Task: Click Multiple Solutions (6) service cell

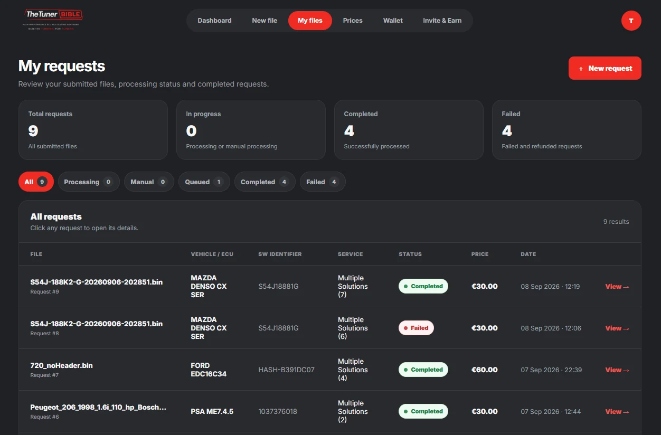Action: [x=353, y=328]
